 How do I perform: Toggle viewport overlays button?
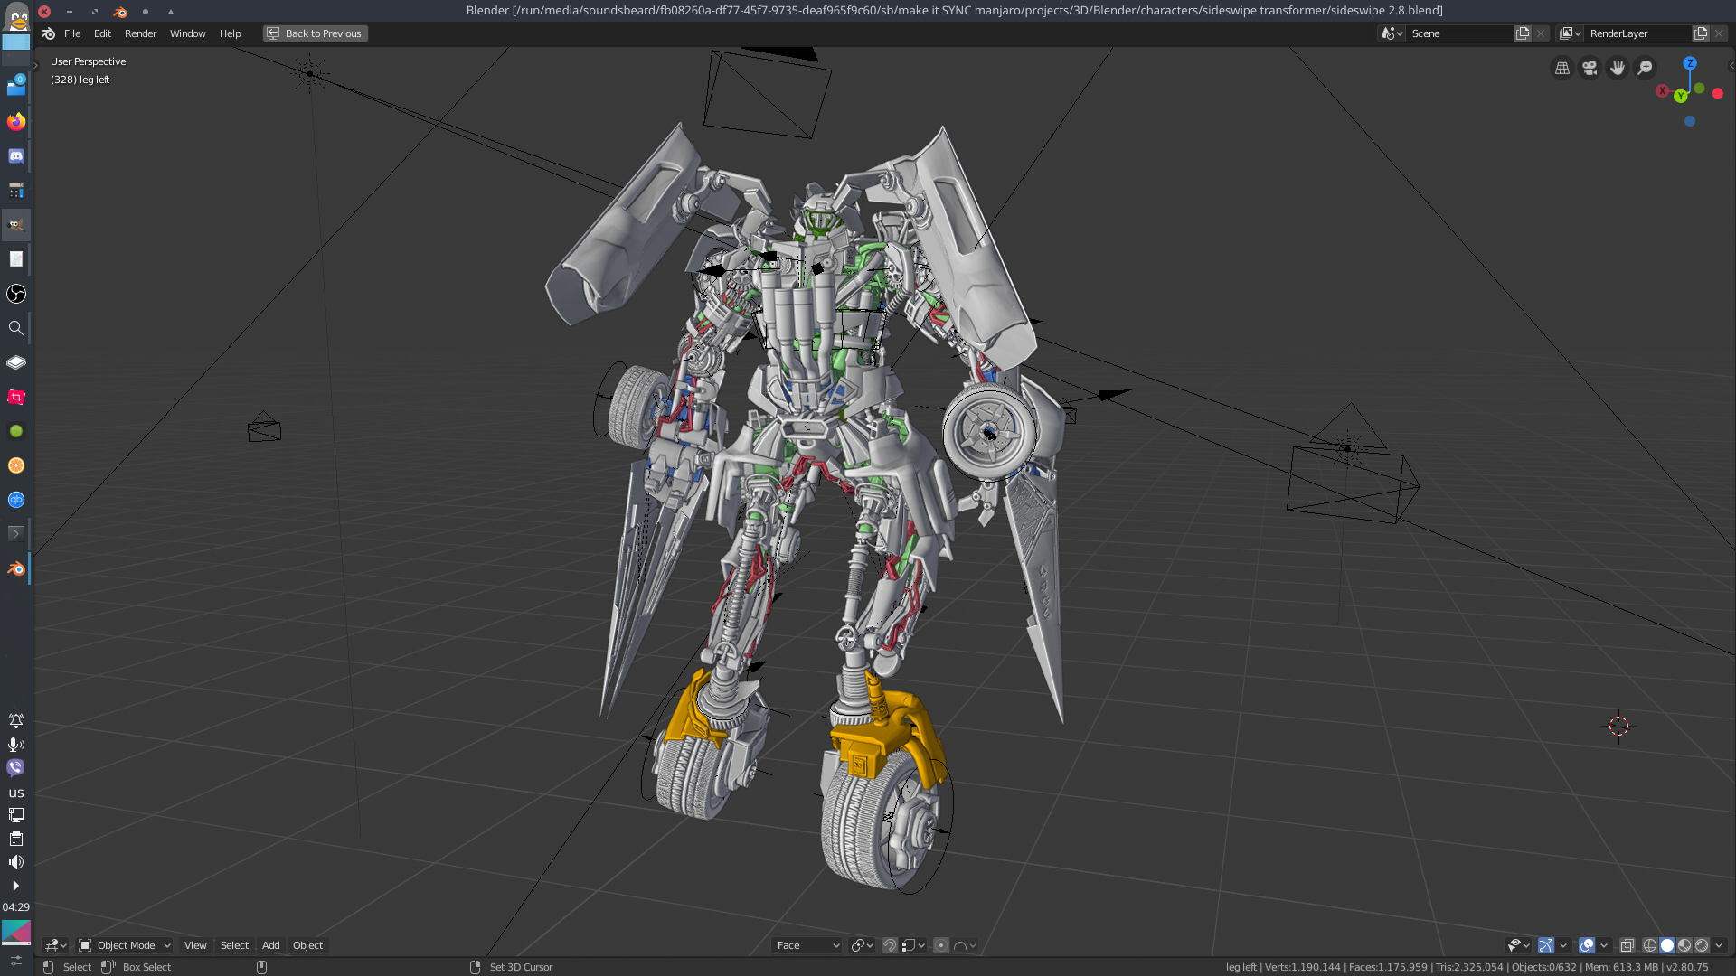[x=1587, y=945]
